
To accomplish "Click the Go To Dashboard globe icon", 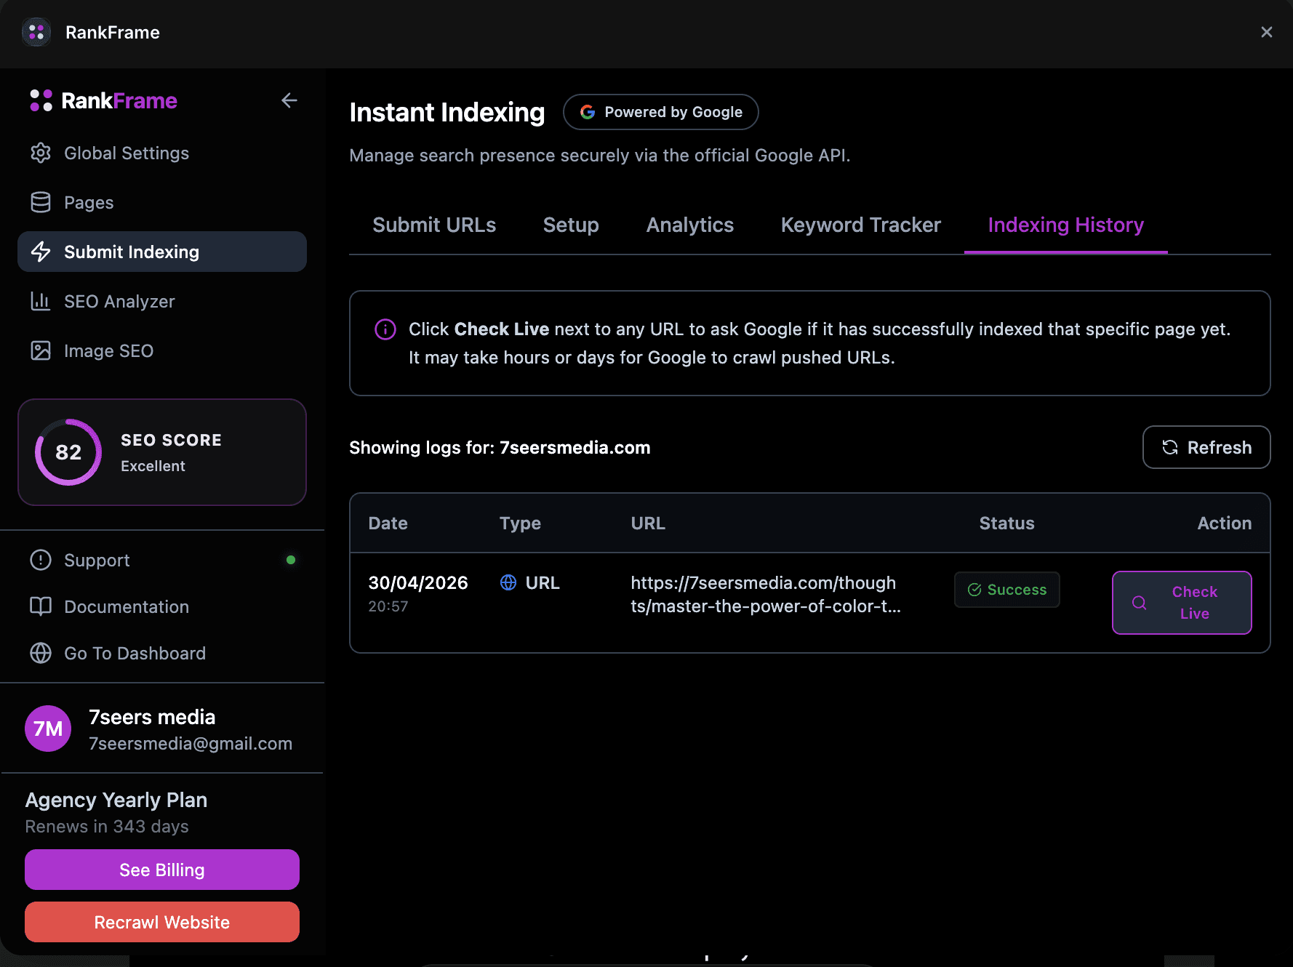I will pos(41,653).
